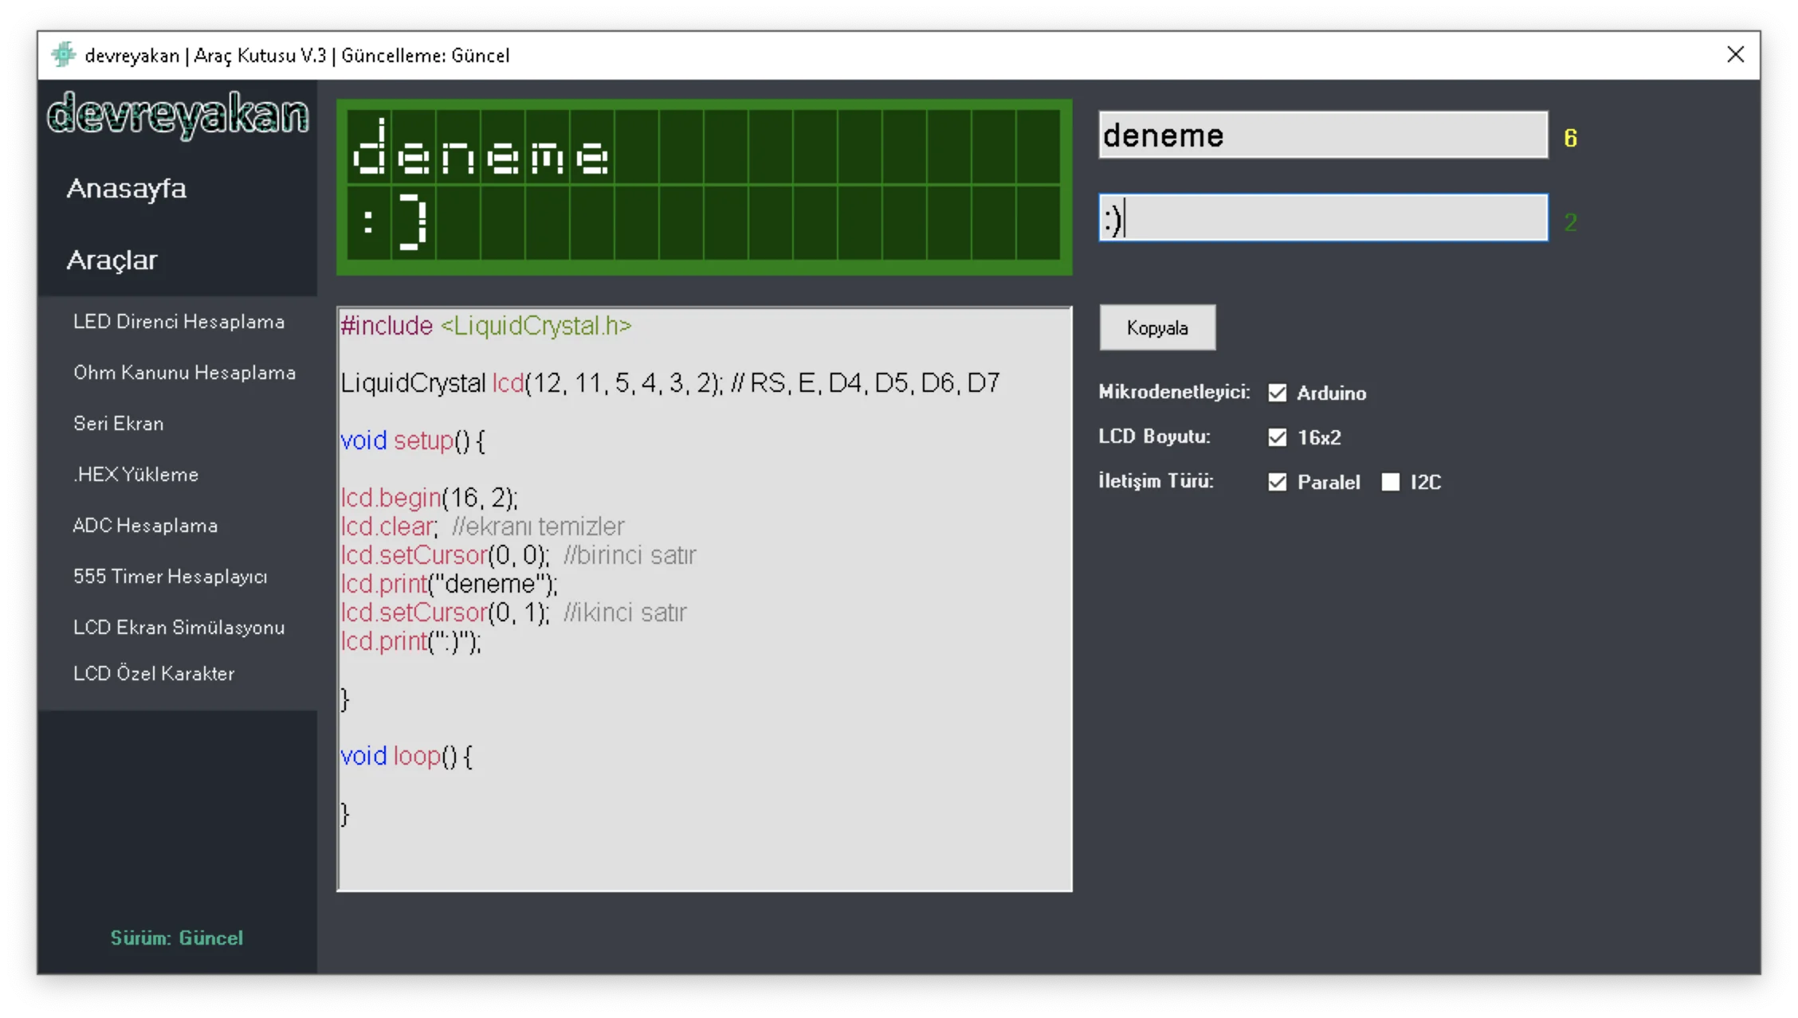Open LCD Özel Karakter tool
This screenshot has width=1798, height=1018.
[x=154, y=674]
